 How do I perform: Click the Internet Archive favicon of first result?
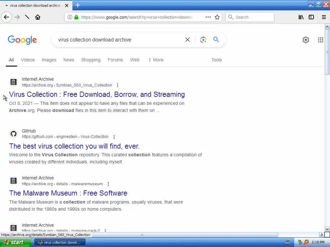pos(14,82)
